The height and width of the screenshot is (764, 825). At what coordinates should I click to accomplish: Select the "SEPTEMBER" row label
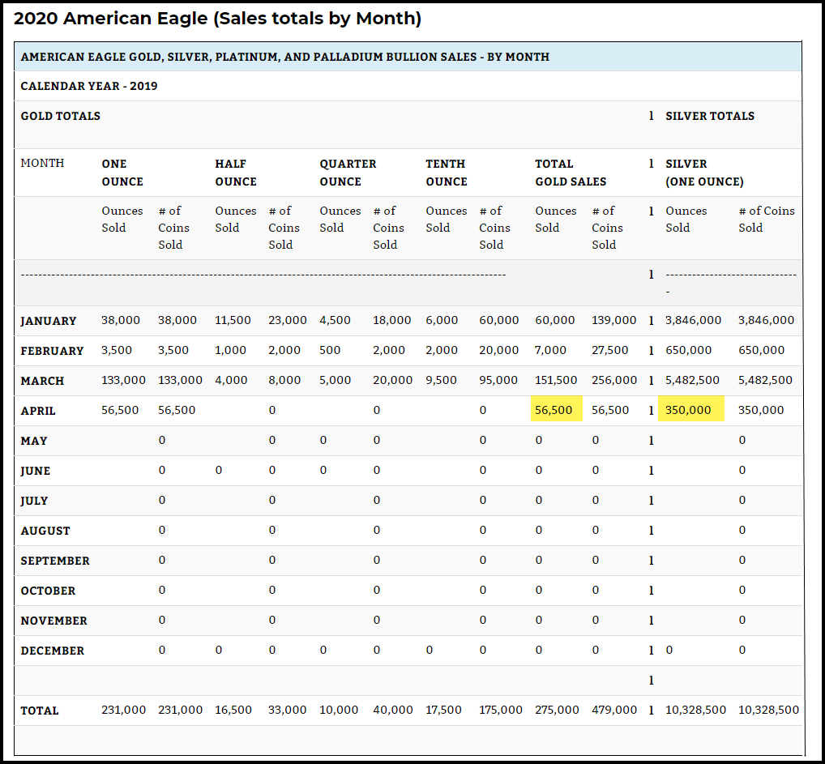click(55, 561)
